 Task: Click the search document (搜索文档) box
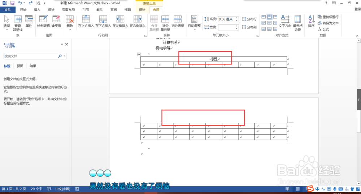pyautogui.click(x=30, y=56)
